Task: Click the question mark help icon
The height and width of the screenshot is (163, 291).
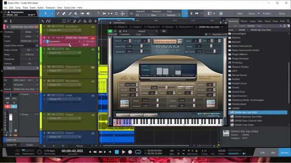Action: [98, 14]
